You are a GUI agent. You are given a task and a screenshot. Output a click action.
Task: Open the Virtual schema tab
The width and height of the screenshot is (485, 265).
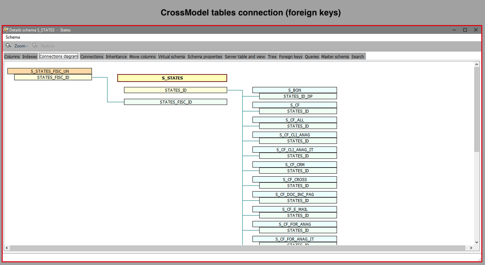pos(171,57)
